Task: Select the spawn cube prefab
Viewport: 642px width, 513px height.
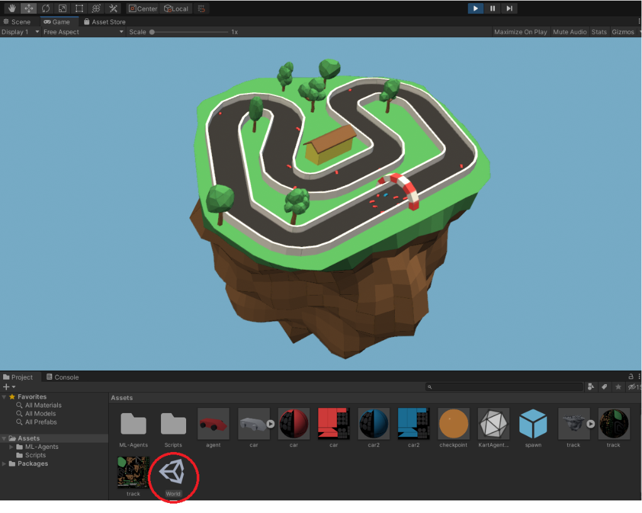Action: tap(533, 424)
